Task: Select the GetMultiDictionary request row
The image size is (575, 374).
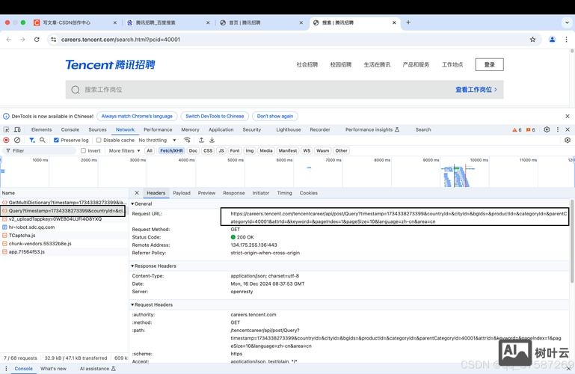Action: click(64, 203)
